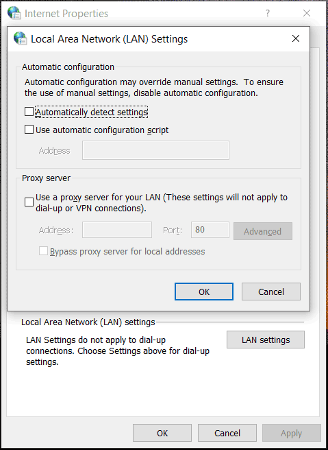This screenshot has height=450, width=328.
Task: Tick Use automatic configuration script
Action: click(29, 130)
